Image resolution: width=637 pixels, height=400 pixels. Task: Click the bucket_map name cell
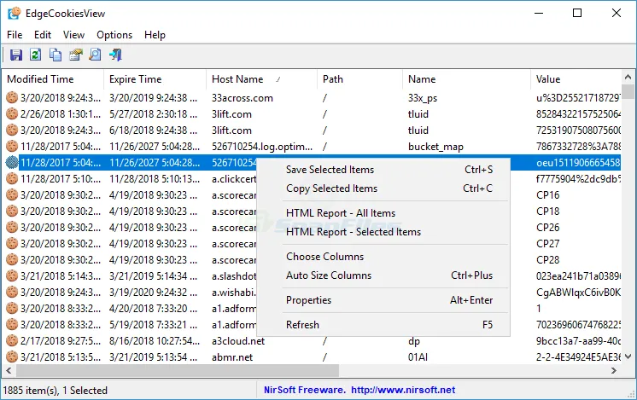[435, 147]
